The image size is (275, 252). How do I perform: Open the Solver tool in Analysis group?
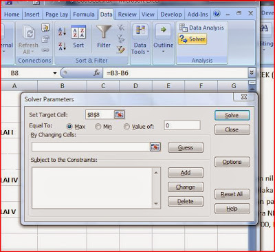click(x=192, y=39)
